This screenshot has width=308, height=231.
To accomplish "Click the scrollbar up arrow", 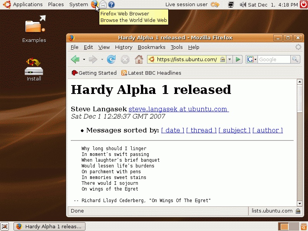I will pos(300,82).
